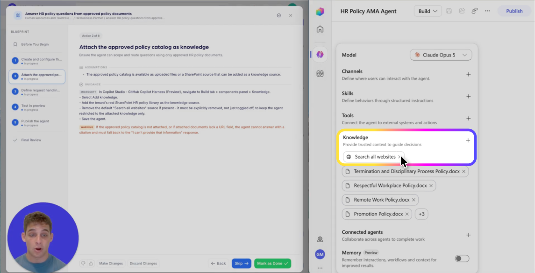The width and height of the screenshot is (535, 273).
Task: Open the stacked waves icon in sidebar
Action: pyautogui.click(x=320, y=74)
